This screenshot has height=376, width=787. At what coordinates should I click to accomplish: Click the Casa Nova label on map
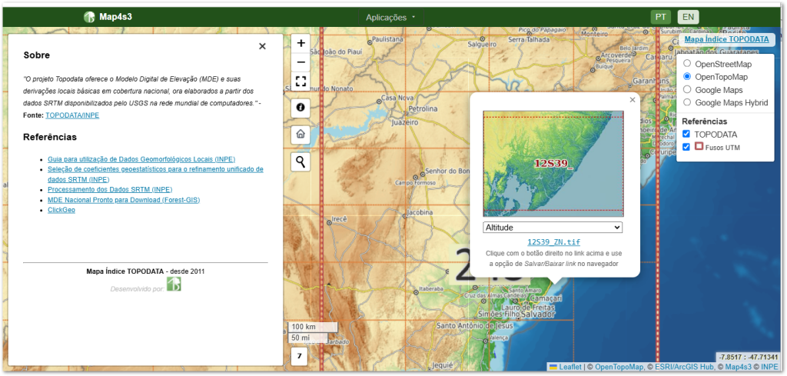point(397,98)
